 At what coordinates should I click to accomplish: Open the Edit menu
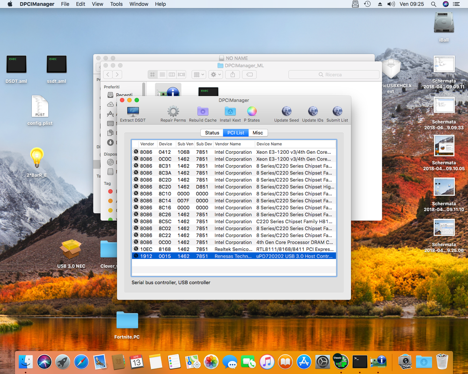click(80, 4)
